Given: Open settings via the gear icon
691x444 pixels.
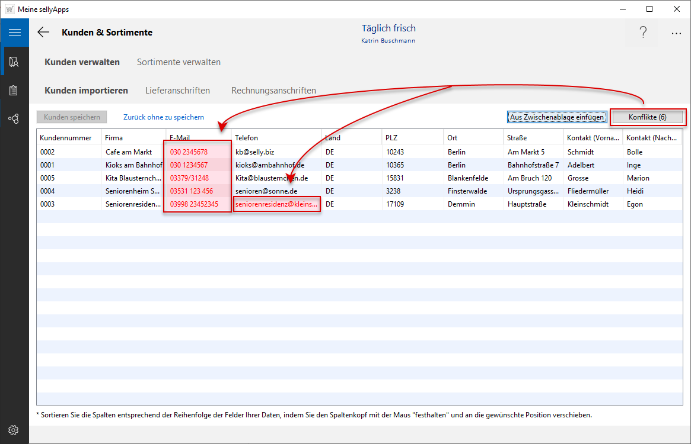Looking at the screenshot, I should 14,430.
